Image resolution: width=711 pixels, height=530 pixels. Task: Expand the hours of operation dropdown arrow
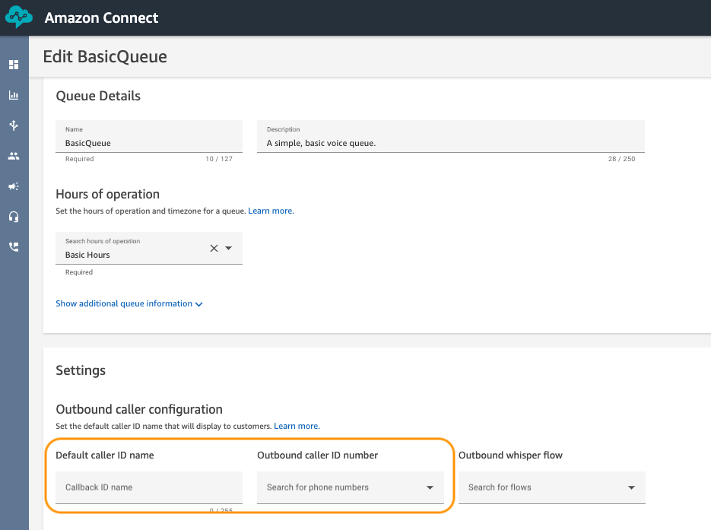coord(229,248)
